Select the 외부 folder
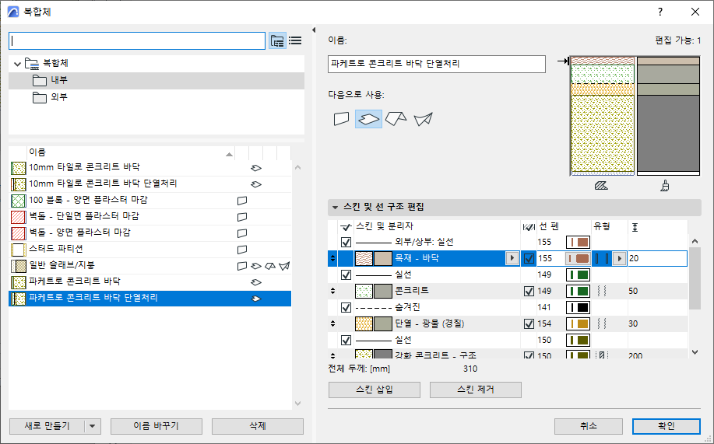Image resolution: width=714 pixels, height=444 pixels. 157,97
